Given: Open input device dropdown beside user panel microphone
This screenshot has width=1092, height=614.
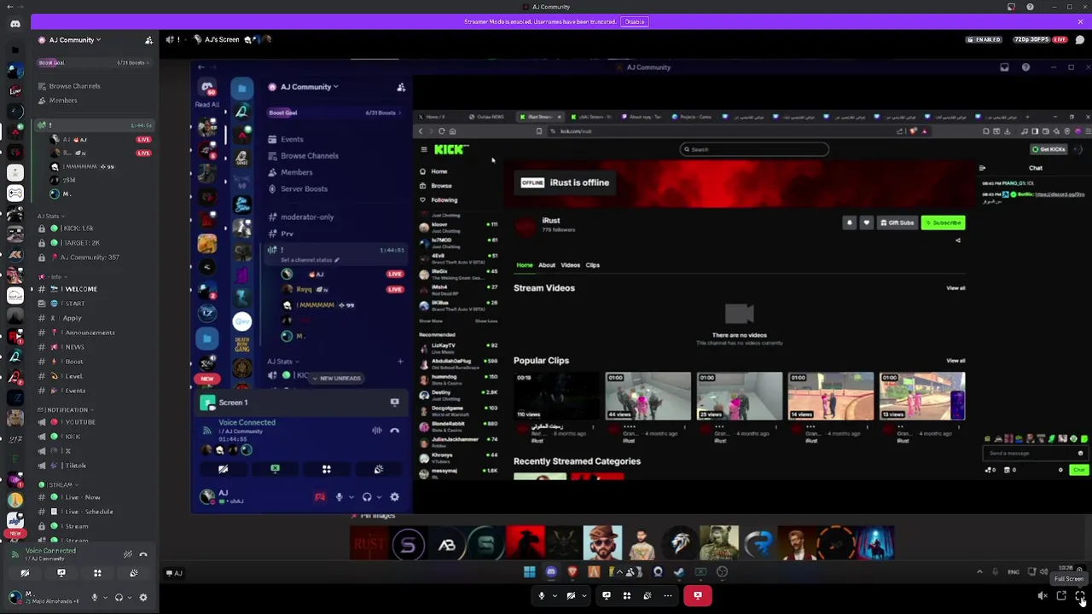Looking at the screenshot, I should click(104, 598).
